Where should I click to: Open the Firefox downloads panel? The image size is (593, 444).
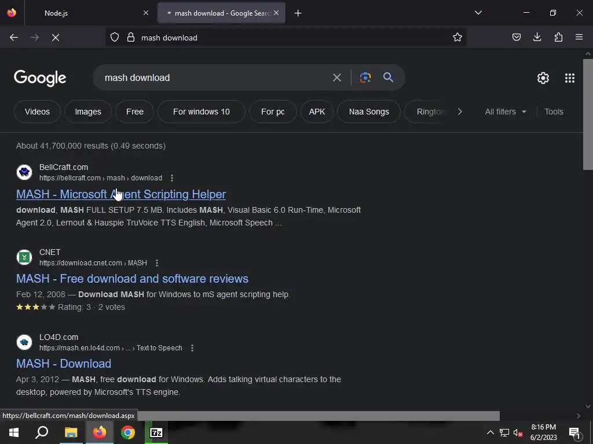click(x=537, y=38)
